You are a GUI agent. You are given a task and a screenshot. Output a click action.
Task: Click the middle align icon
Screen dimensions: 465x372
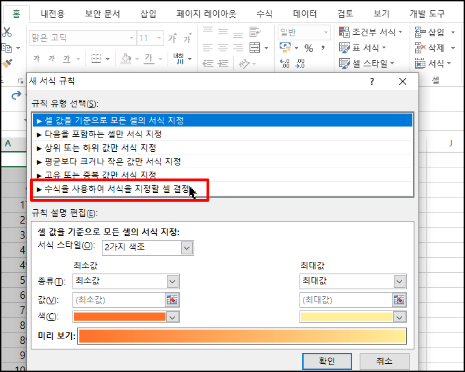tap(223, 31)
